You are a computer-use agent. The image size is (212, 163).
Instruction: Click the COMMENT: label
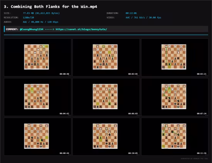click(x=12, y=29)
